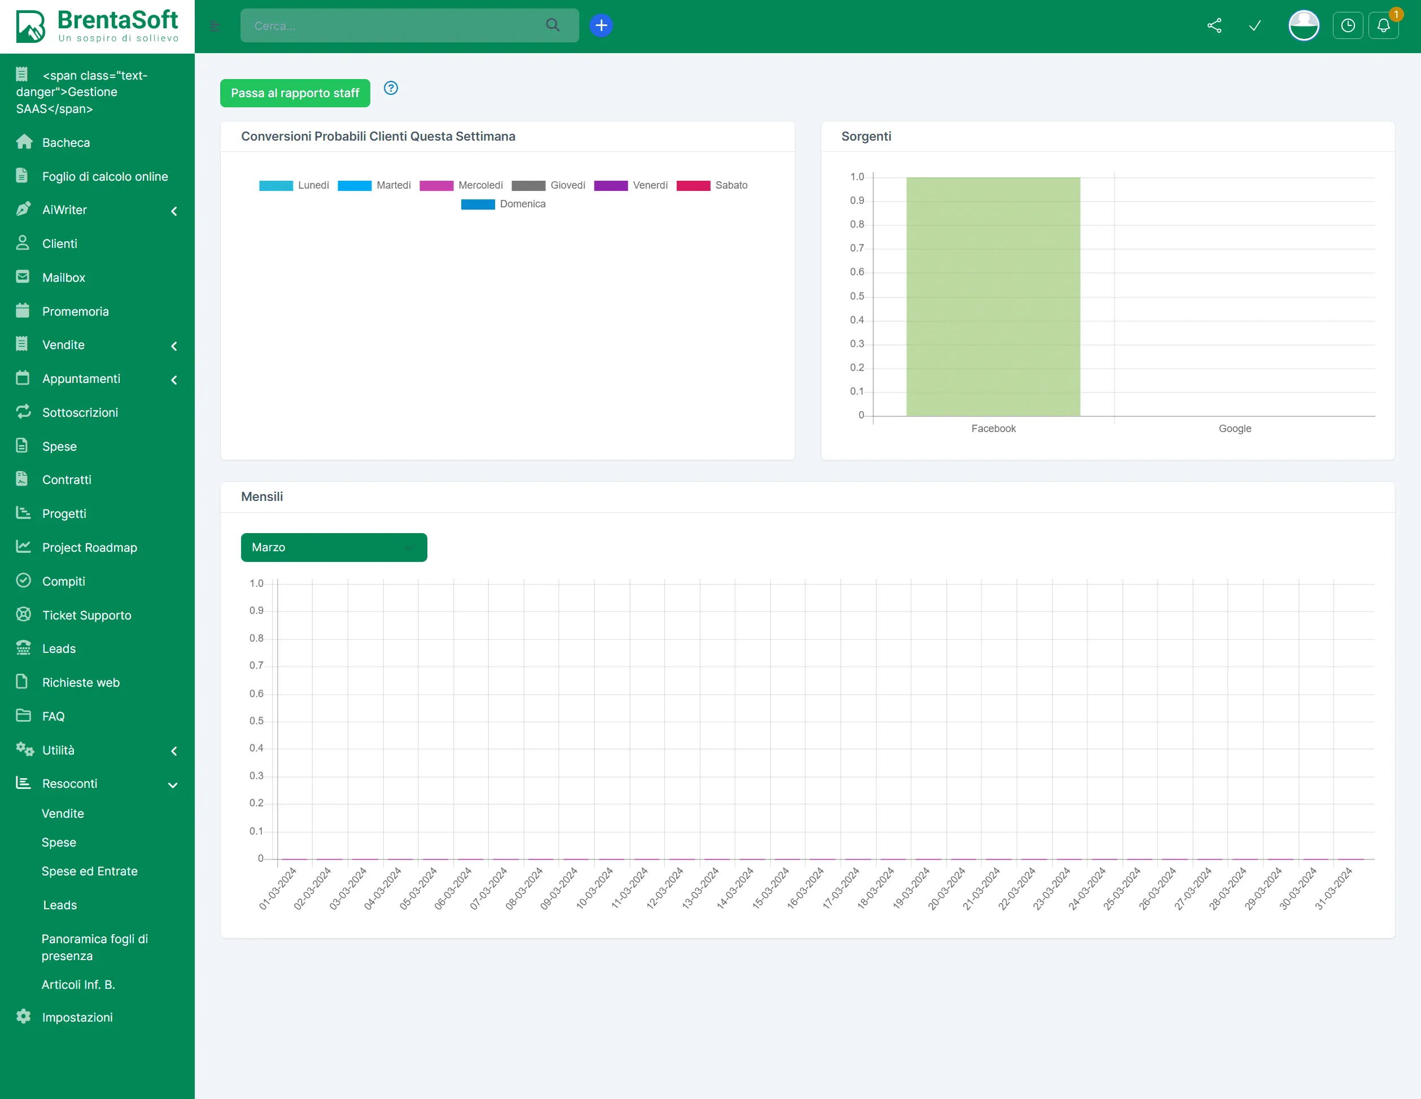This screenshot has height=1099, width=1421.
Task: Click the Ticket Supporto lifebuoy icon
Action: [23, 614]
